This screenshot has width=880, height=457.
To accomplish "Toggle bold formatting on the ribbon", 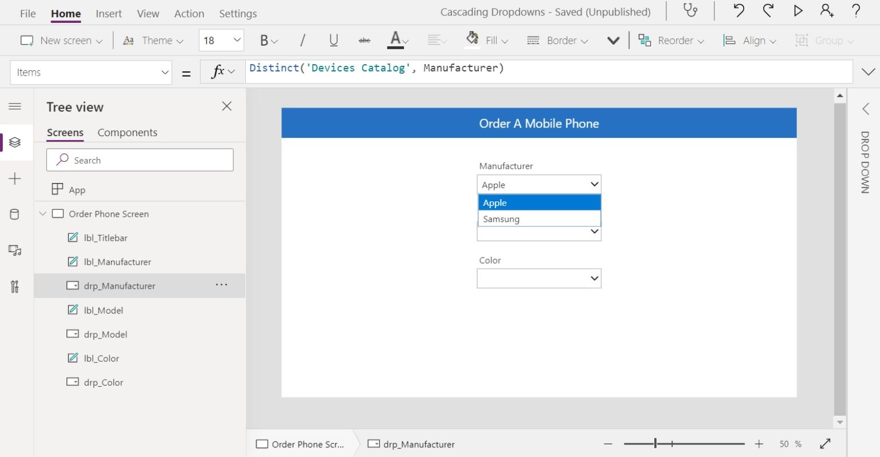I will pos(264,40).
